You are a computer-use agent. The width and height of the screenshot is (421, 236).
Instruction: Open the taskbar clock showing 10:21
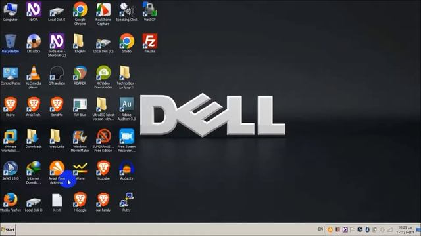(x=405, y=229)
